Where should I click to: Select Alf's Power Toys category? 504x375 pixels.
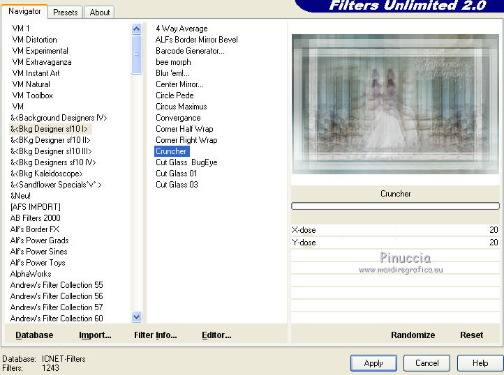pyautogui.click(x=38, y=263)
